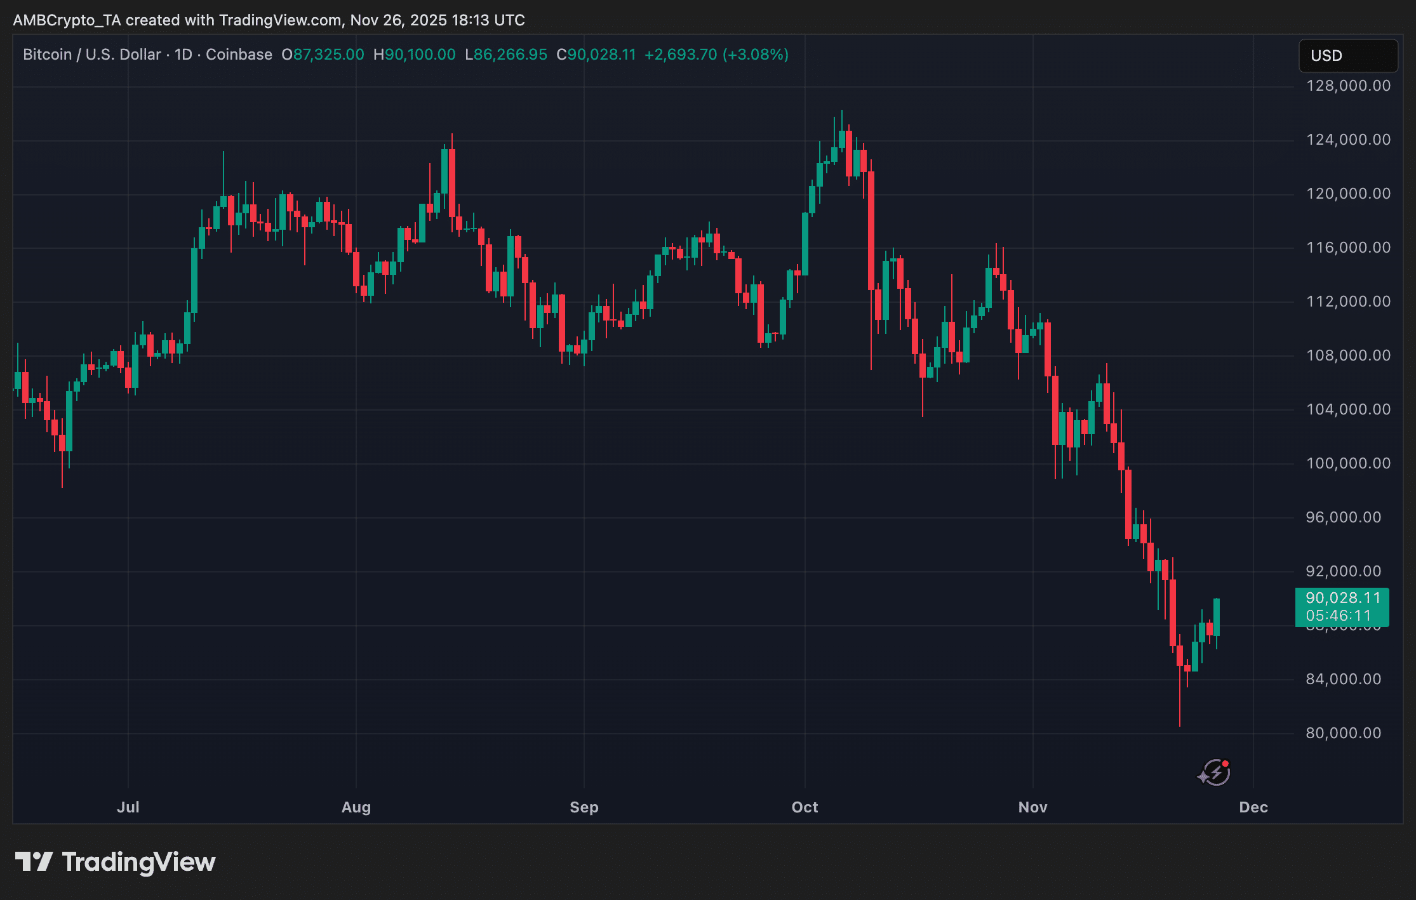Click the 80,000.00 price scale label

tap(1343, 733)
